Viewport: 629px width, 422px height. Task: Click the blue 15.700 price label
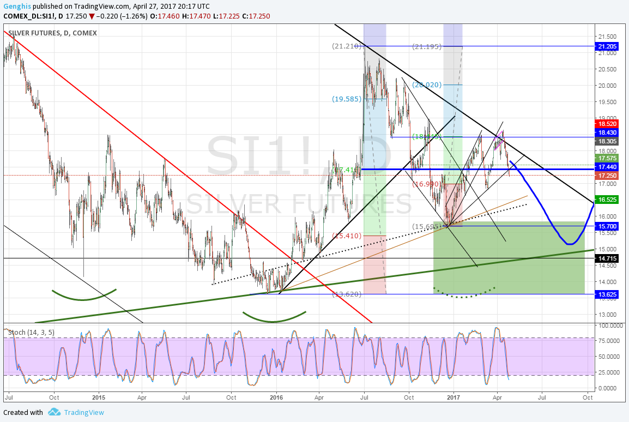click(x=607, y=226)
